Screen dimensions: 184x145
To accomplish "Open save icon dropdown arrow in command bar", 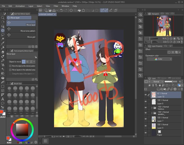I will pos(57,10).
